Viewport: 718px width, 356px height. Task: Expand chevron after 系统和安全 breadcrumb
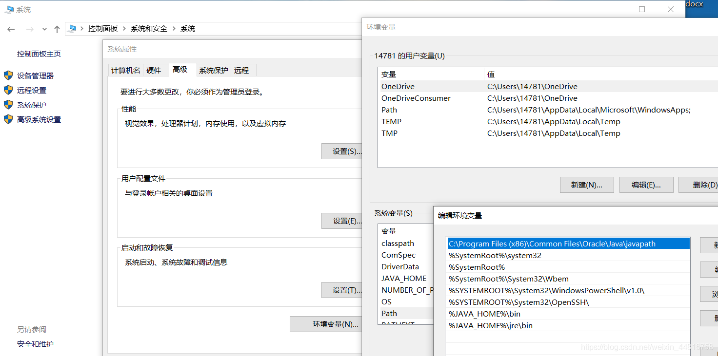click(174, 29)
